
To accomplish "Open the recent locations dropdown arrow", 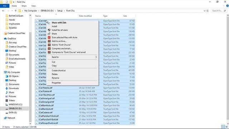I will pos(12,11).
